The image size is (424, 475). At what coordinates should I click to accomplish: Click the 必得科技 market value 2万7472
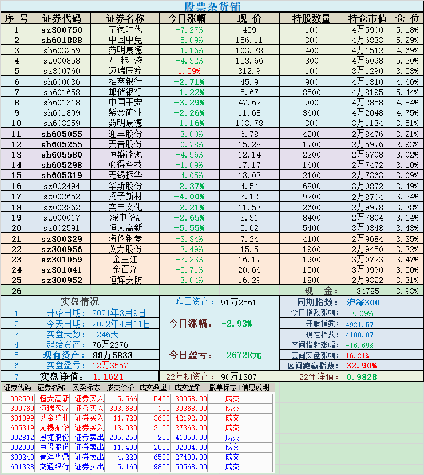(x=367, y=165)
